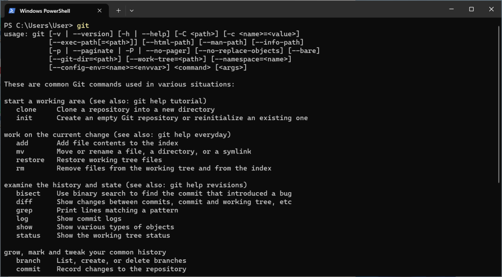Screen dimensions: 502x277
Task: Click the "bisect" command name in the list
Action: coord(28,194)
